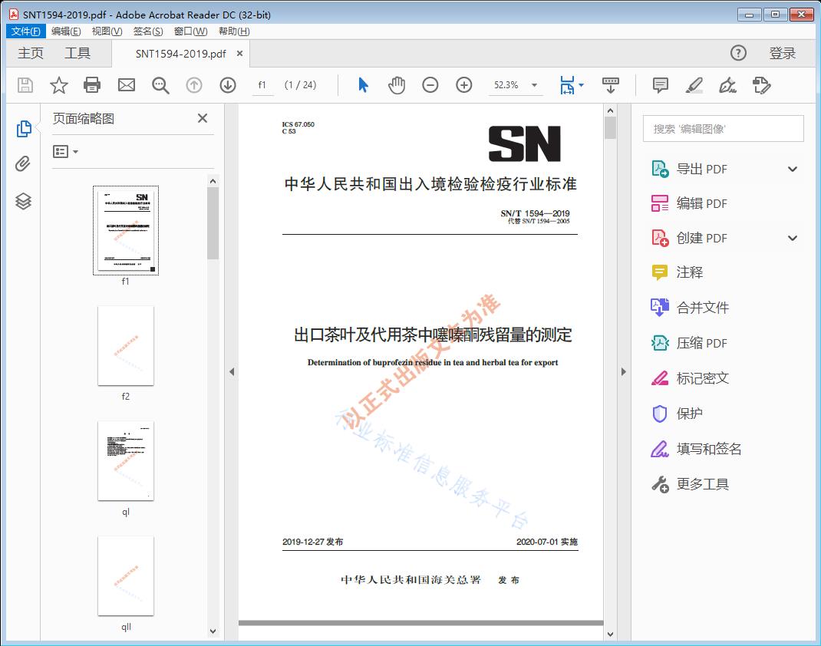Select the hand pan tool
This screenshot has width=821, height=646.
pos(397,85)
